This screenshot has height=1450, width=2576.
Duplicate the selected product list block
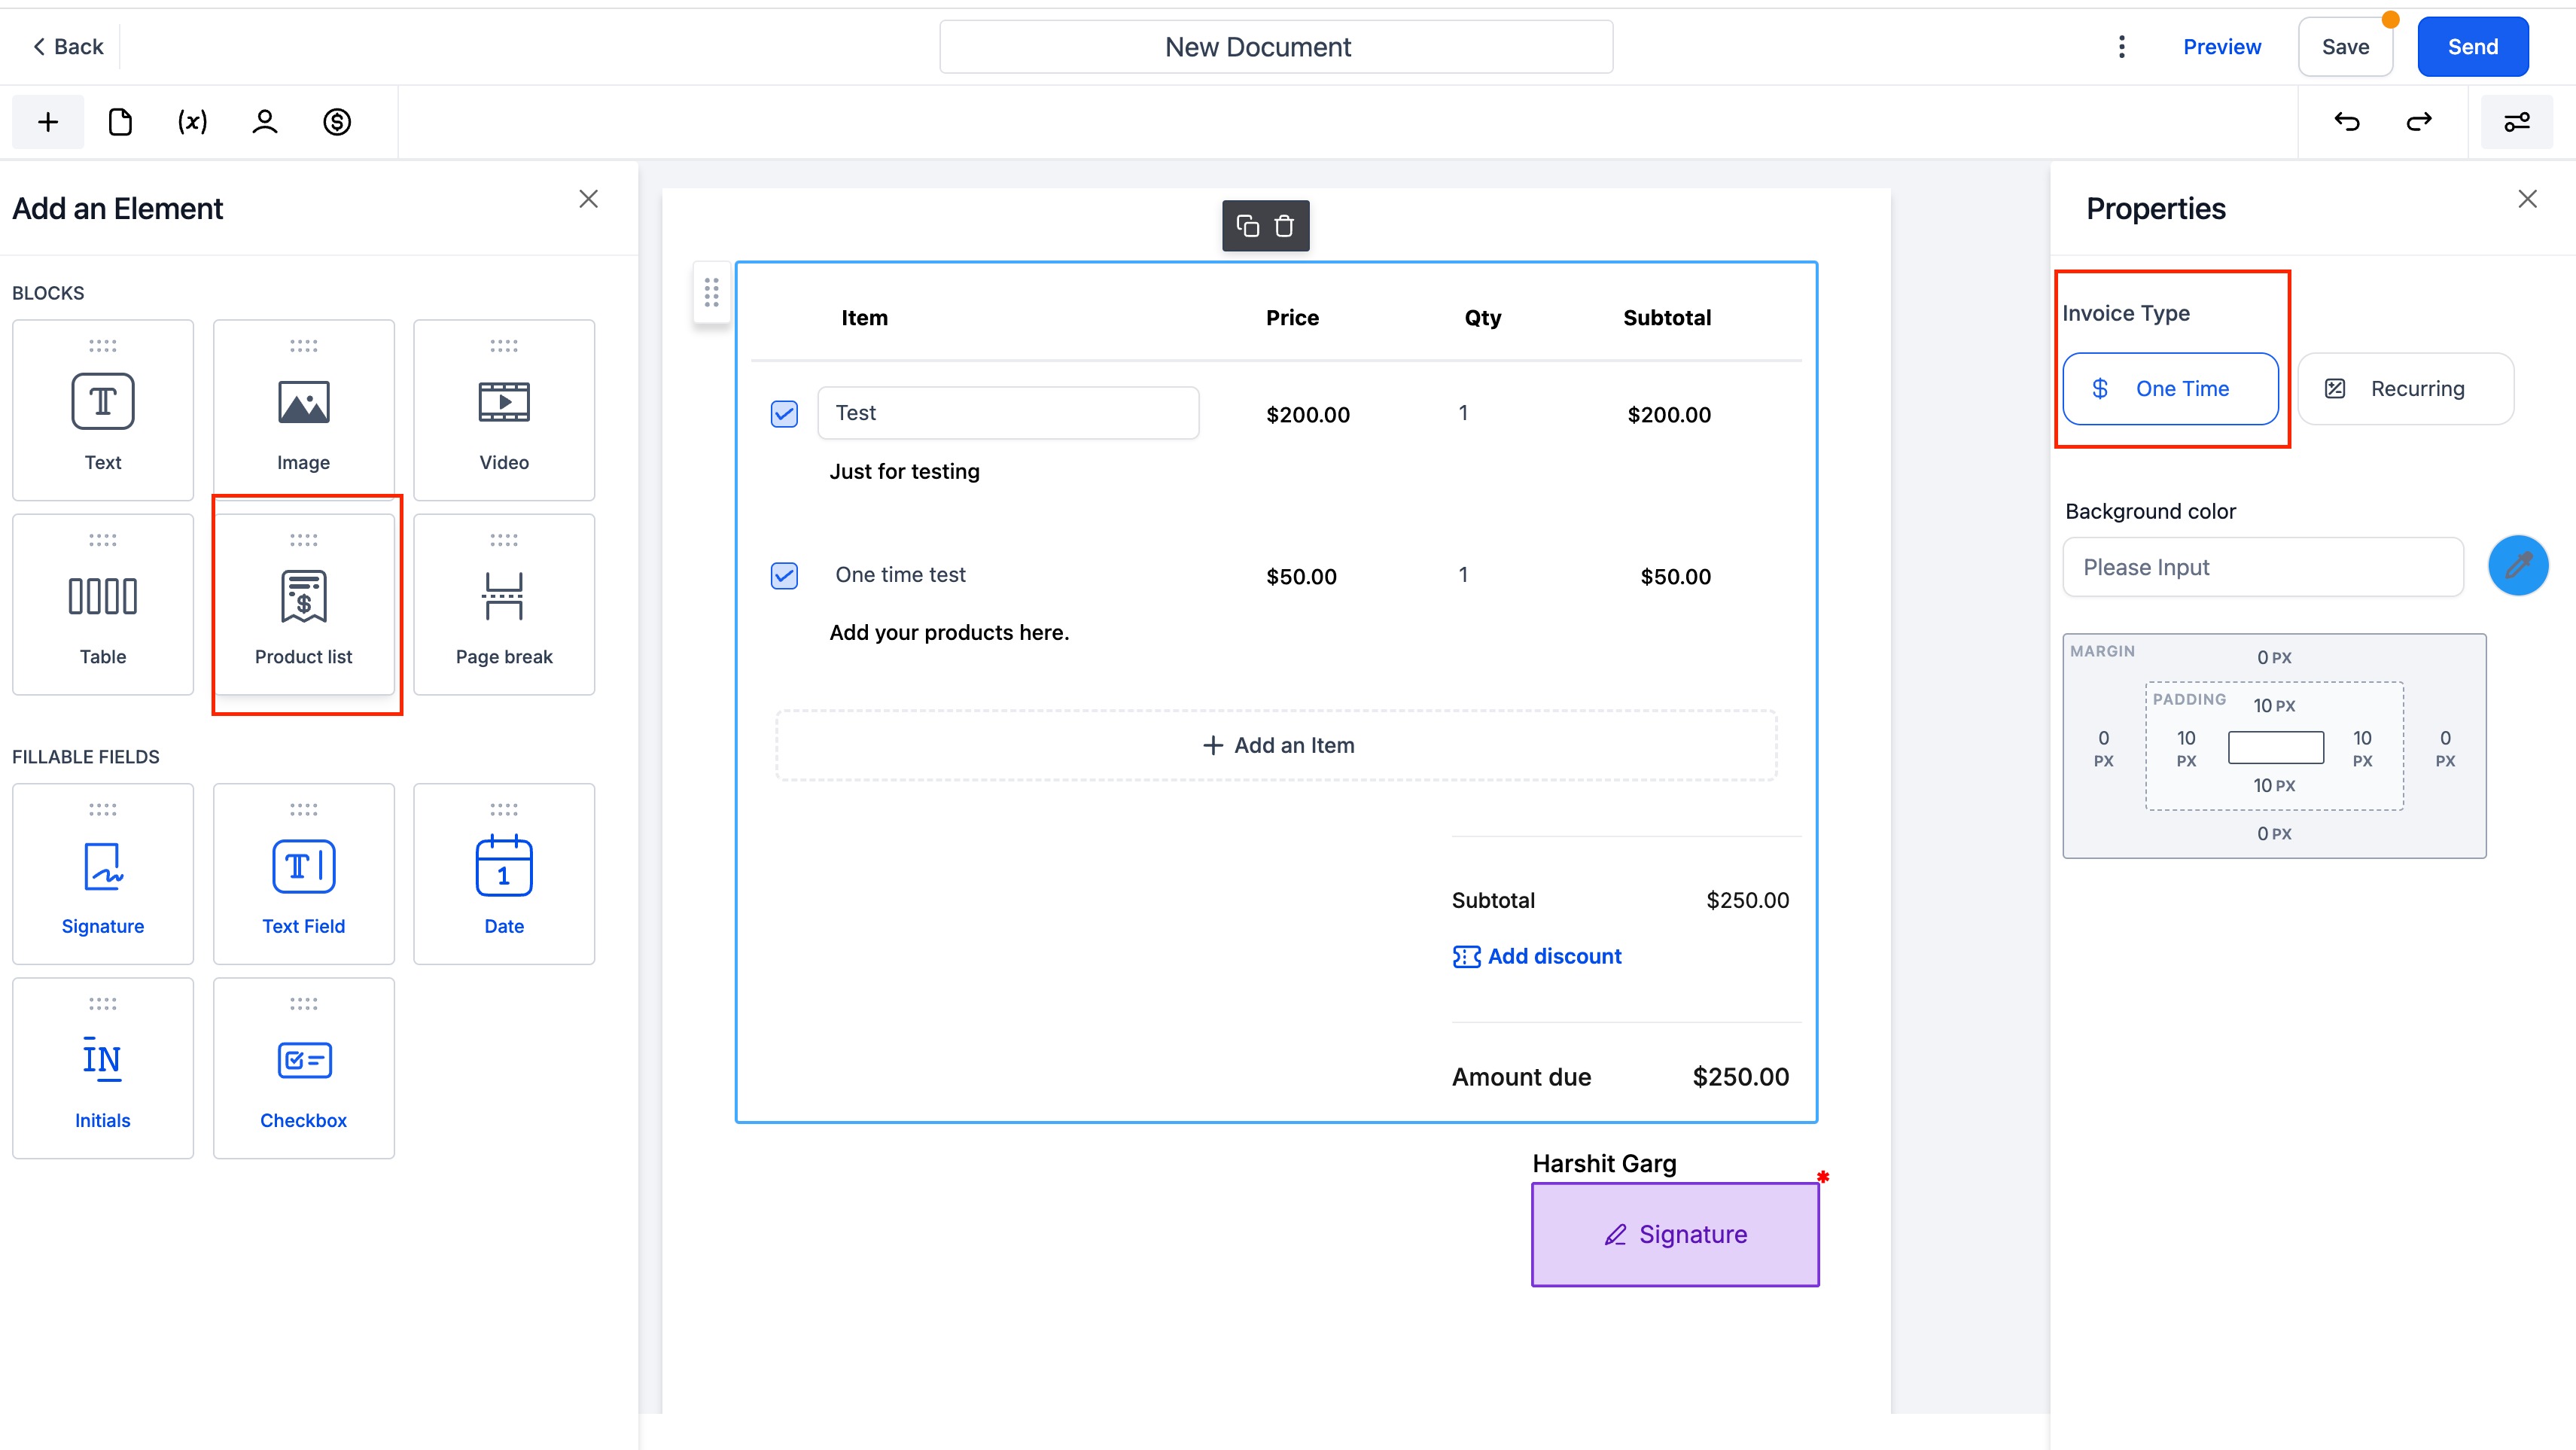(1247, 226)
